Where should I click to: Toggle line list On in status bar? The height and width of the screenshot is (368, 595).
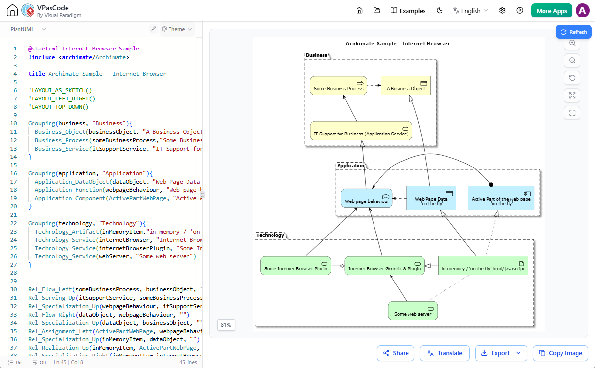pyautogui.click(x=15, y=362)
